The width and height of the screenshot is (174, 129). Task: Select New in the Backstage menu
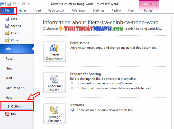pos(9,68)
